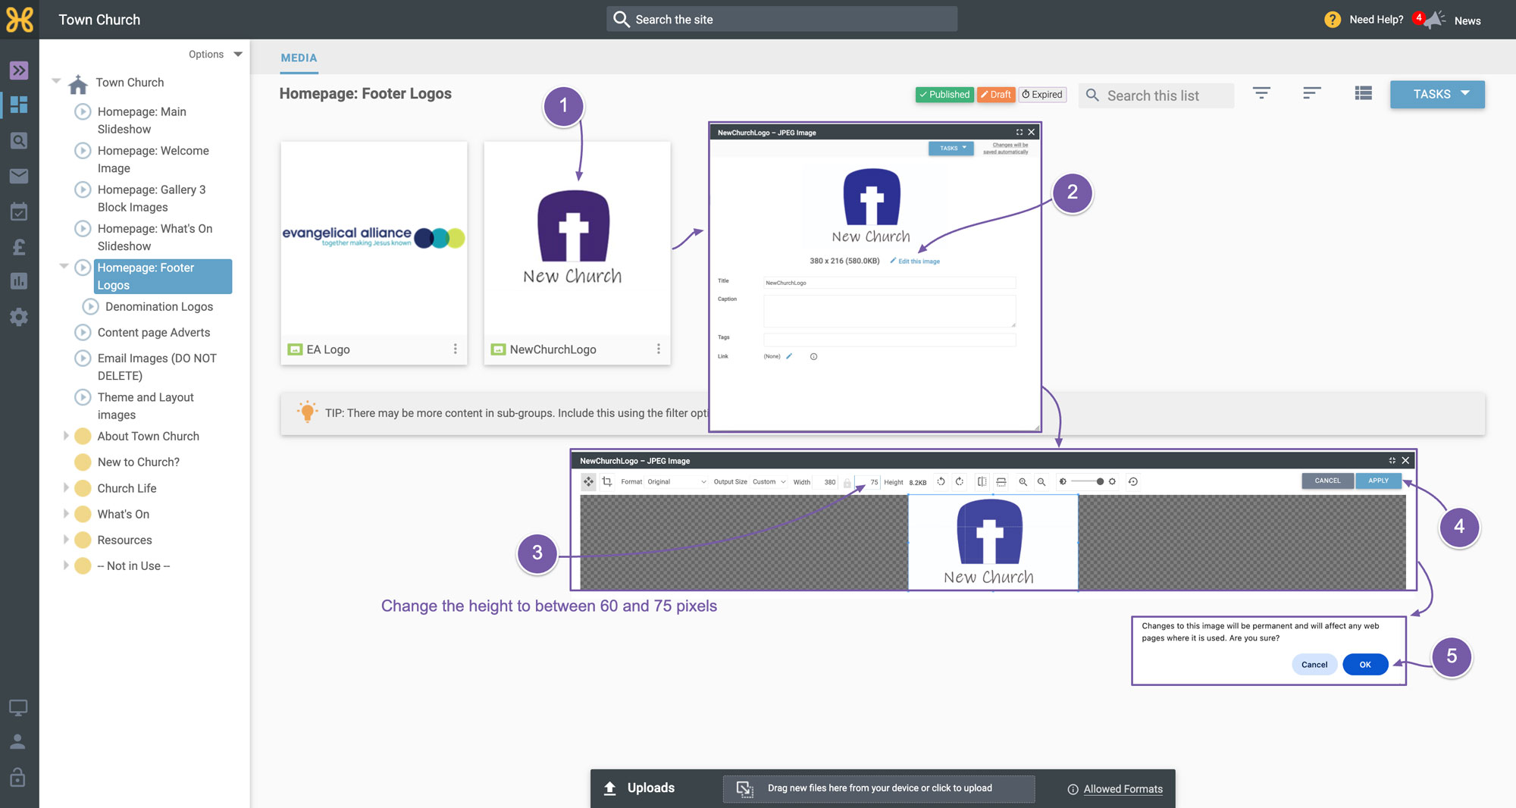
Task: Click the pound currency sidebar icon
Action: pos(19,246)
